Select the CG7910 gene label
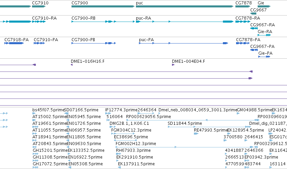Image resolution: width=287 pixels, height=169 pixels. tap(40, 3)
